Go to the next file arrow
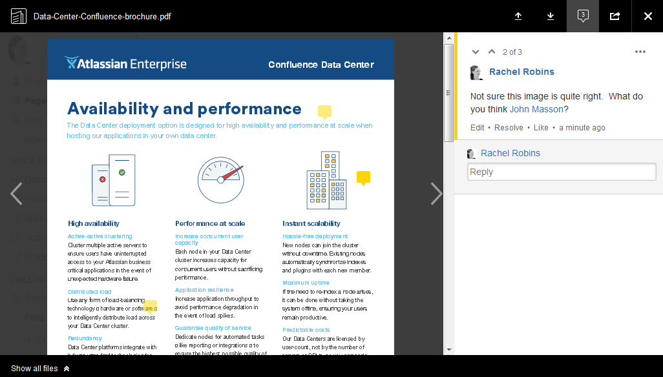 click(x=436, y=194)
